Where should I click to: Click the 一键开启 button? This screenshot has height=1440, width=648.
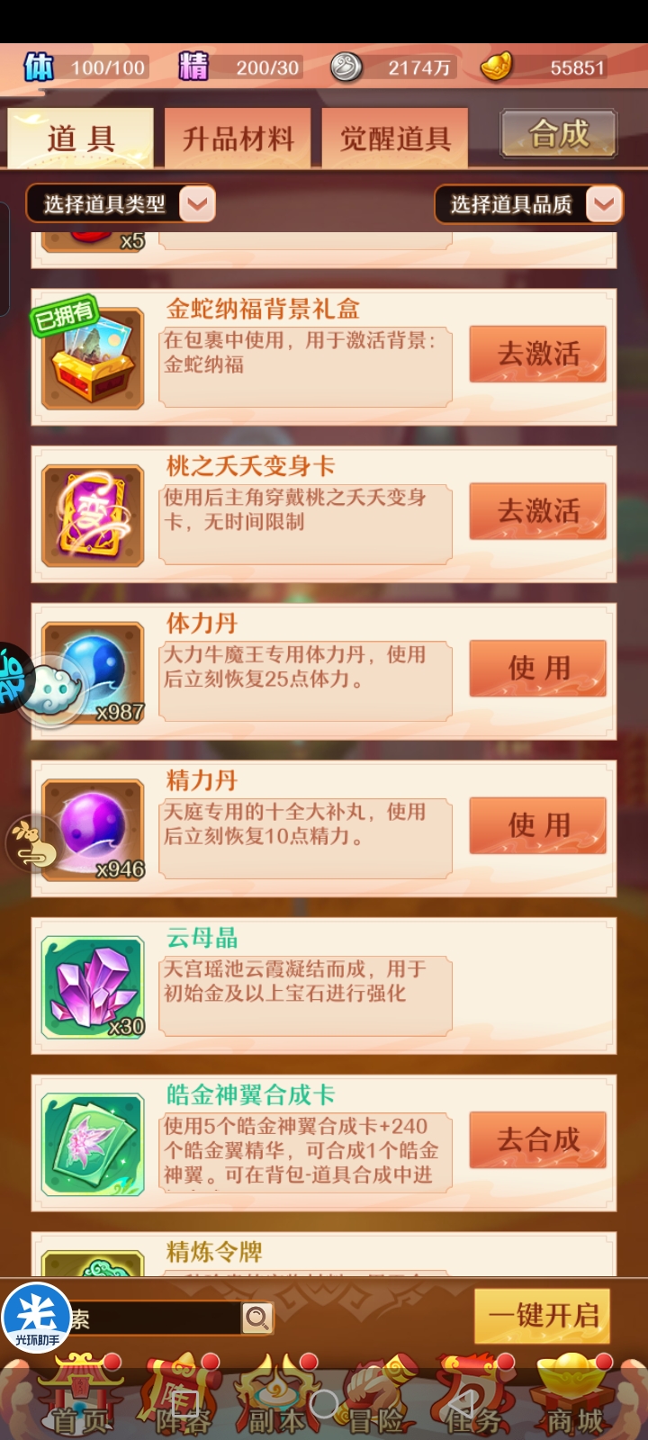point(543,1316)
